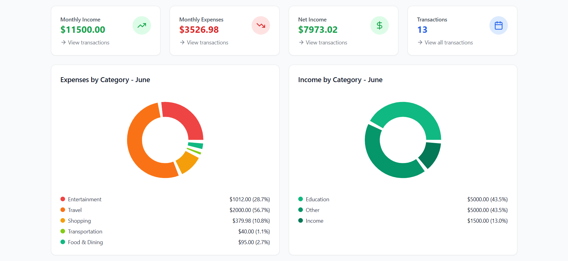This screenshot has width=568, height=261.
Task: Click the green trending-up income icon
Action: coord(142,25)
